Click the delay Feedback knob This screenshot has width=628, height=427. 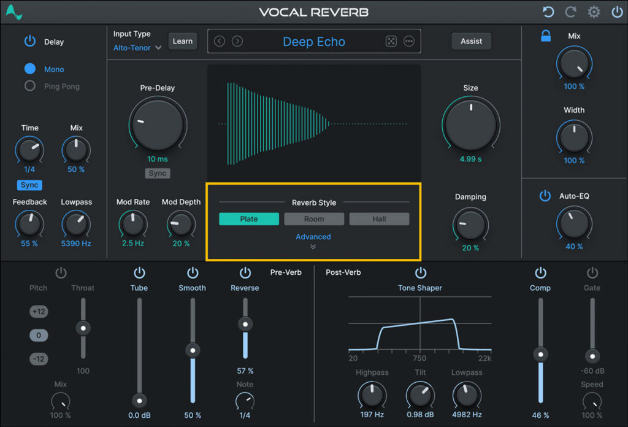click(29, 224)
